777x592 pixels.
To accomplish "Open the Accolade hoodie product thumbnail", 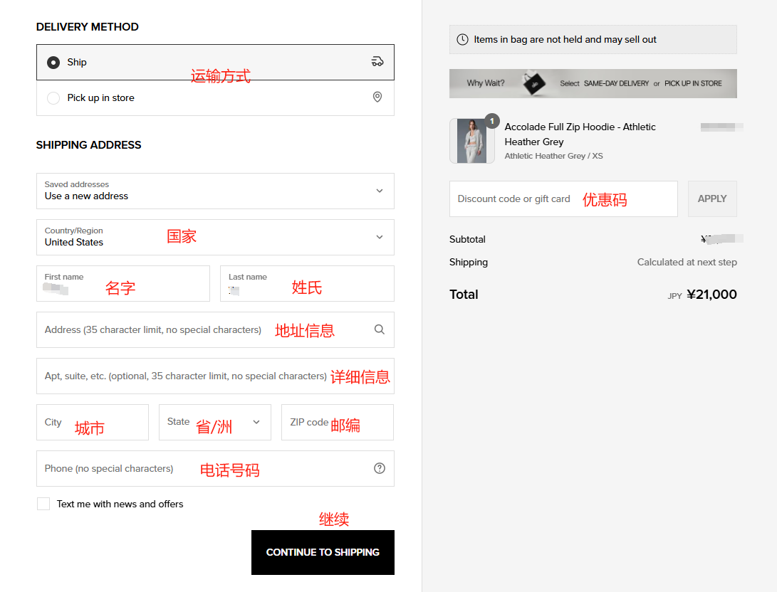I will click(471, 141).
